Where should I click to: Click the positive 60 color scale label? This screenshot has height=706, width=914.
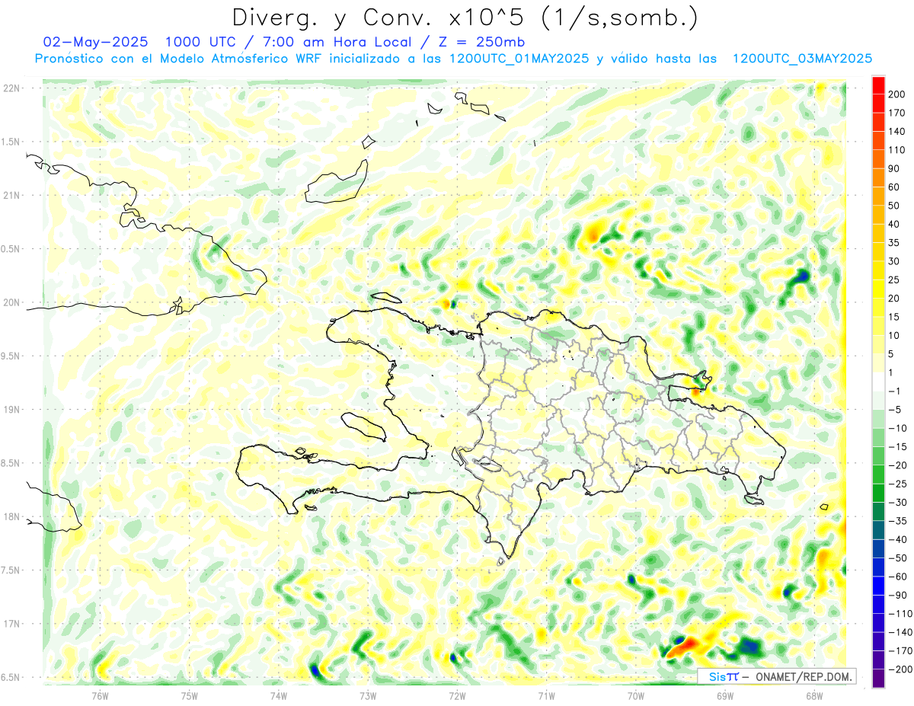click(x=895, y=187)
